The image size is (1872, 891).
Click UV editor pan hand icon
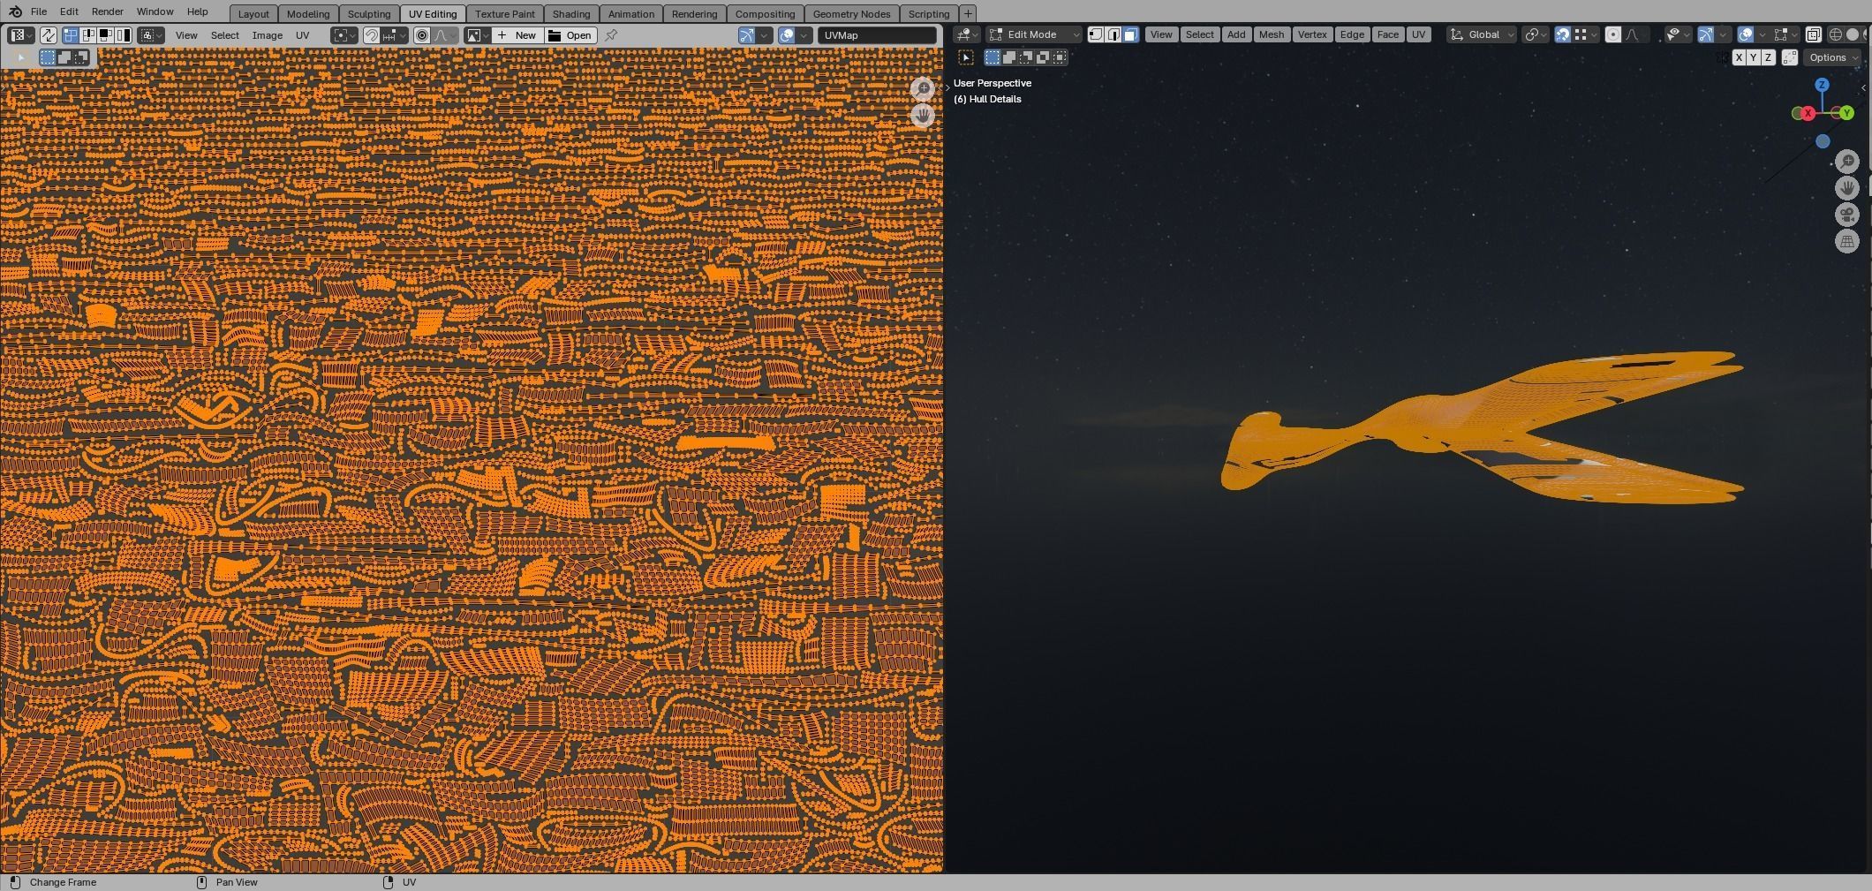click(x=923, y=115)
